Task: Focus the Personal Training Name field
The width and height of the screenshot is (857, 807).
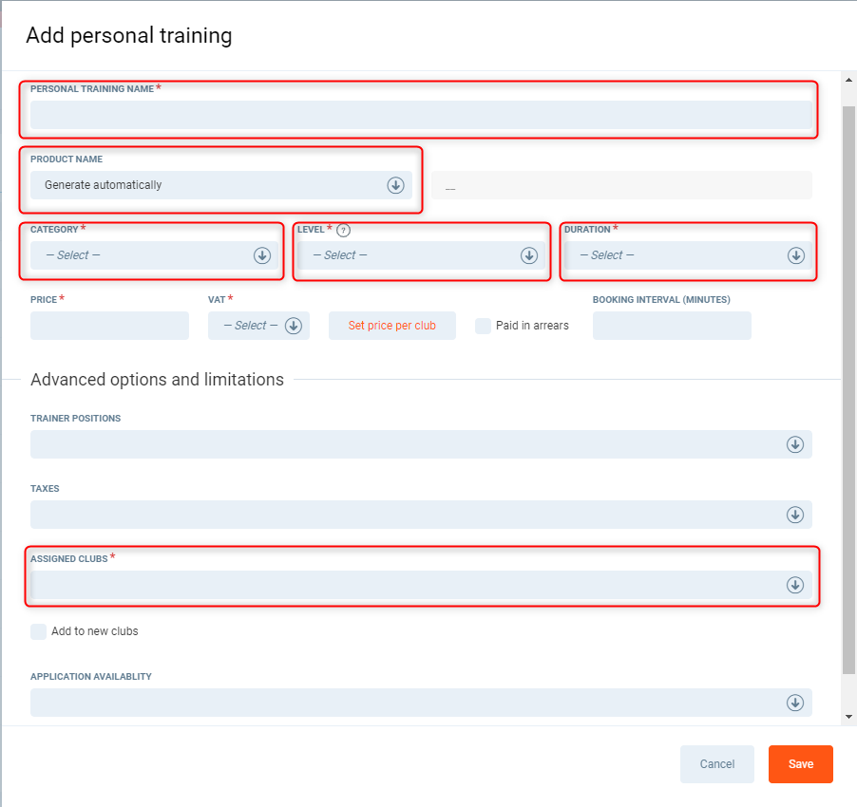Action: [x=420, y=115]
